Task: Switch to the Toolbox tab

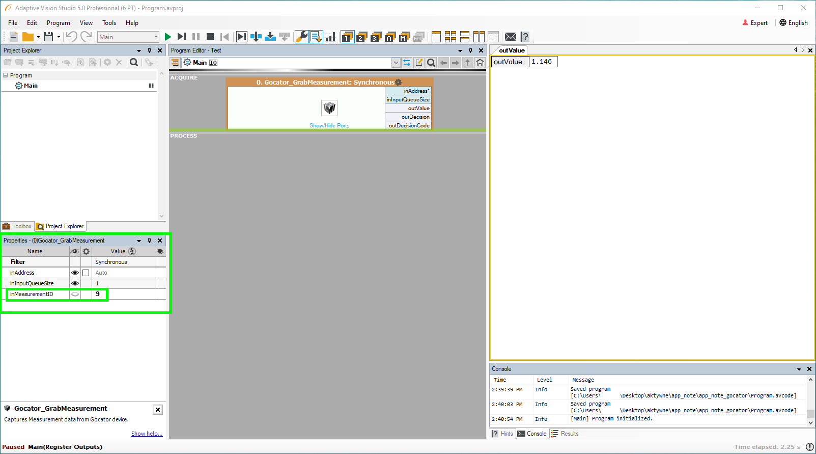Action: tap(17, 226)
